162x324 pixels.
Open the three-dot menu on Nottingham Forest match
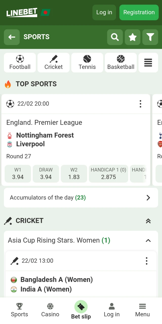coord(140,104)
